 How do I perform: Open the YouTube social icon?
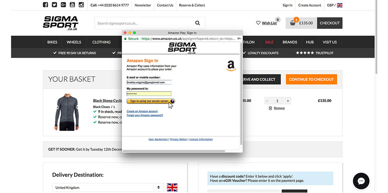[x=72, y=5]
